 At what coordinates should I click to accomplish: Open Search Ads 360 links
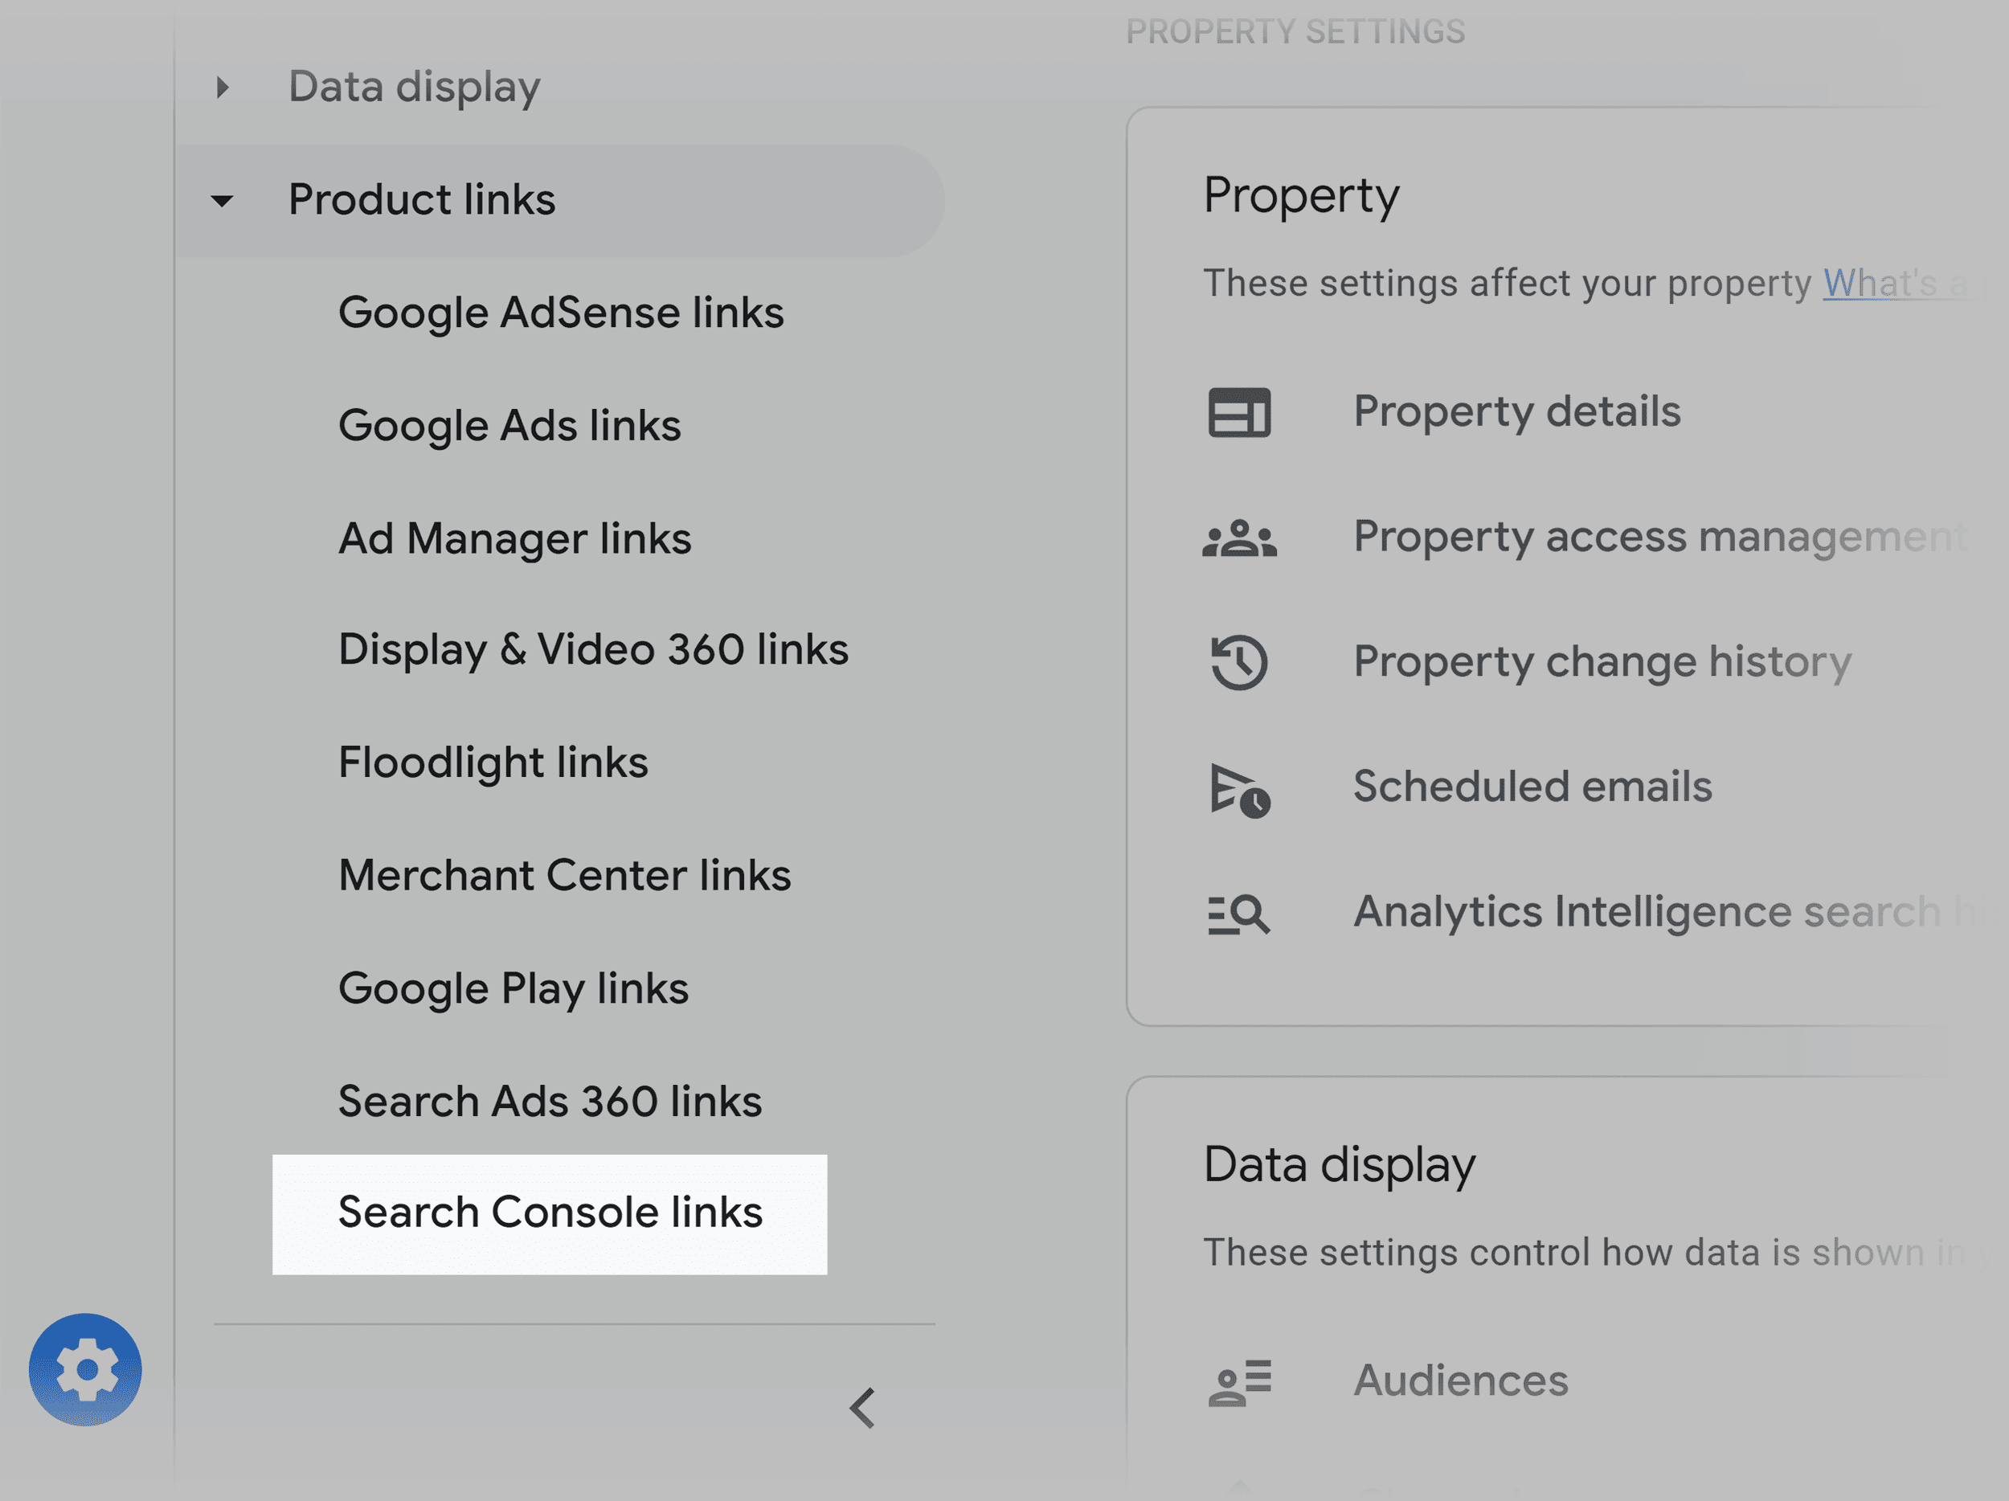click(x=550, y=1102)
